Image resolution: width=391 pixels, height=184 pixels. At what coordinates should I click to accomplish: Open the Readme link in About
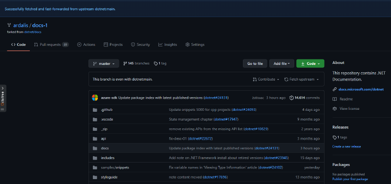click(x=346, y=99)
